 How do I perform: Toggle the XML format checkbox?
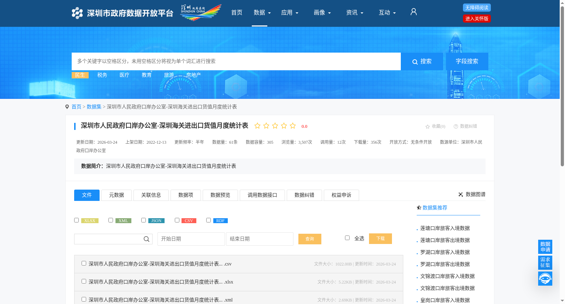[111, 220]
